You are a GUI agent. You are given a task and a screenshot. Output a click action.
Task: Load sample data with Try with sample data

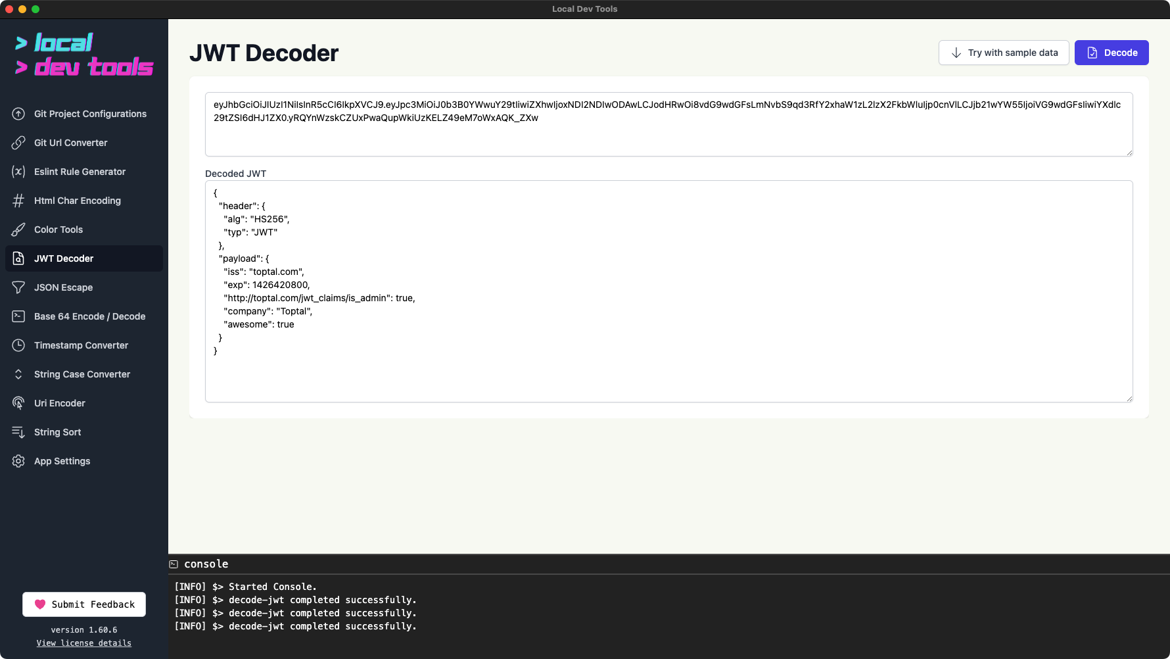pyautogui.click(x=1004, y=53)
